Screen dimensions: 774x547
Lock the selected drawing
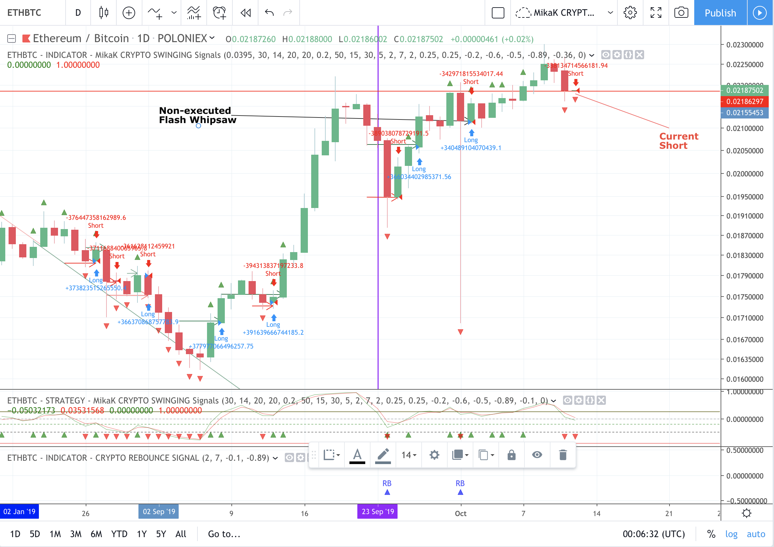click(x=511, y=455)
